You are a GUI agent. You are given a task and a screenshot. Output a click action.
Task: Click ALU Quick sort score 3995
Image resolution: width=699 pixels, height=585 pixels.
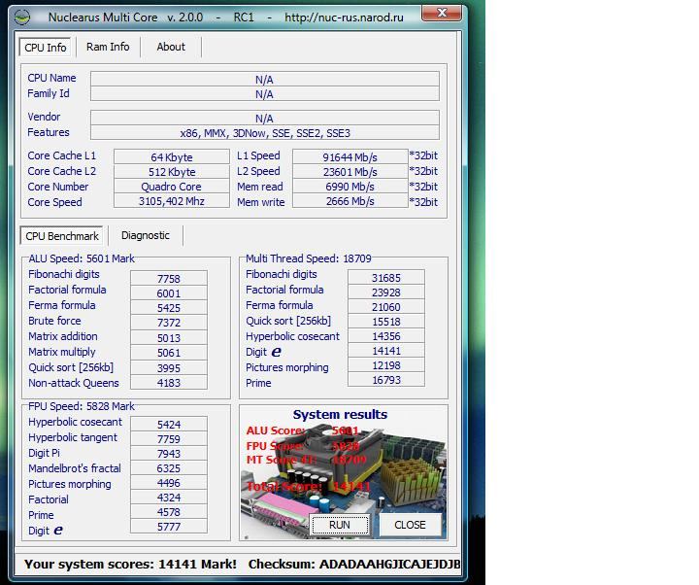(x=169, y=367)
